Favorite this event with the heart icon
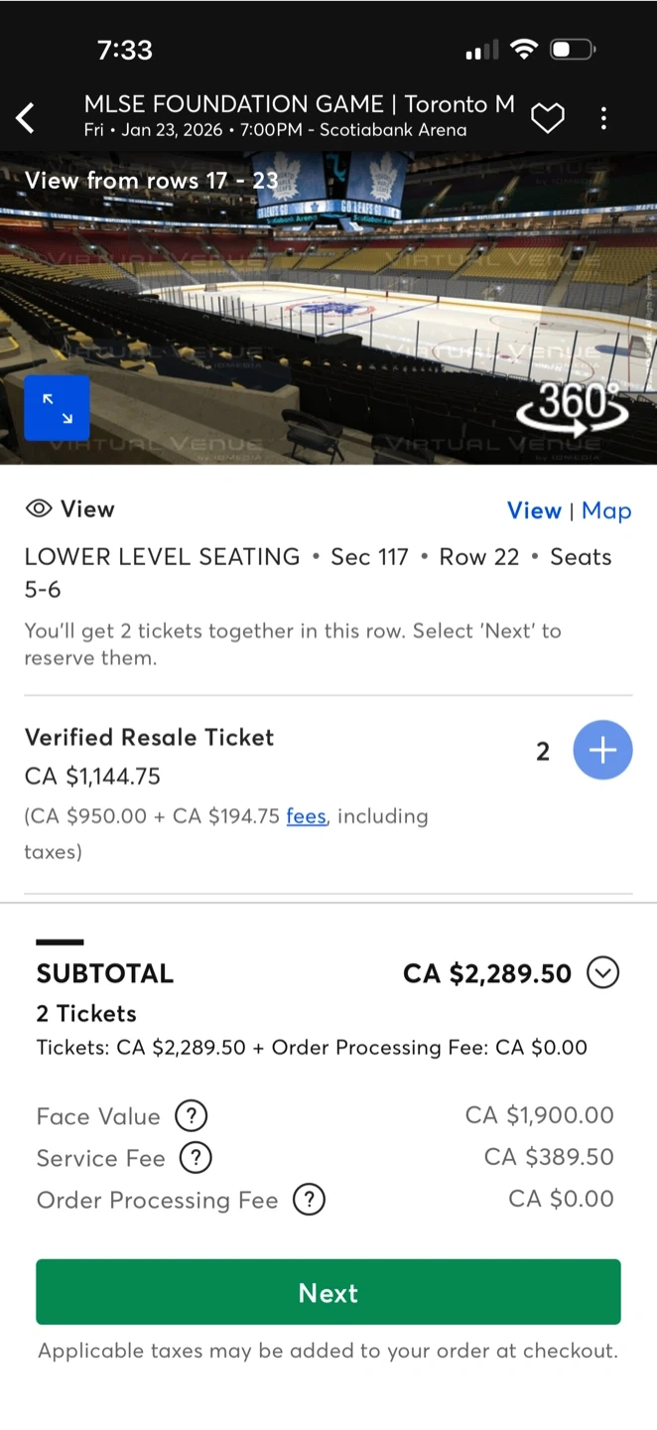This screenshot has height=1430, width=657. click(547, 118)
